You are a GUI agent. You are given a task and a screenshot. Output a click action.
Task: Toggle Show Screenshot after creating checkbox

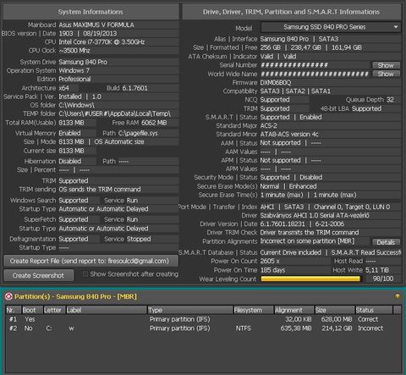point(85,274)
